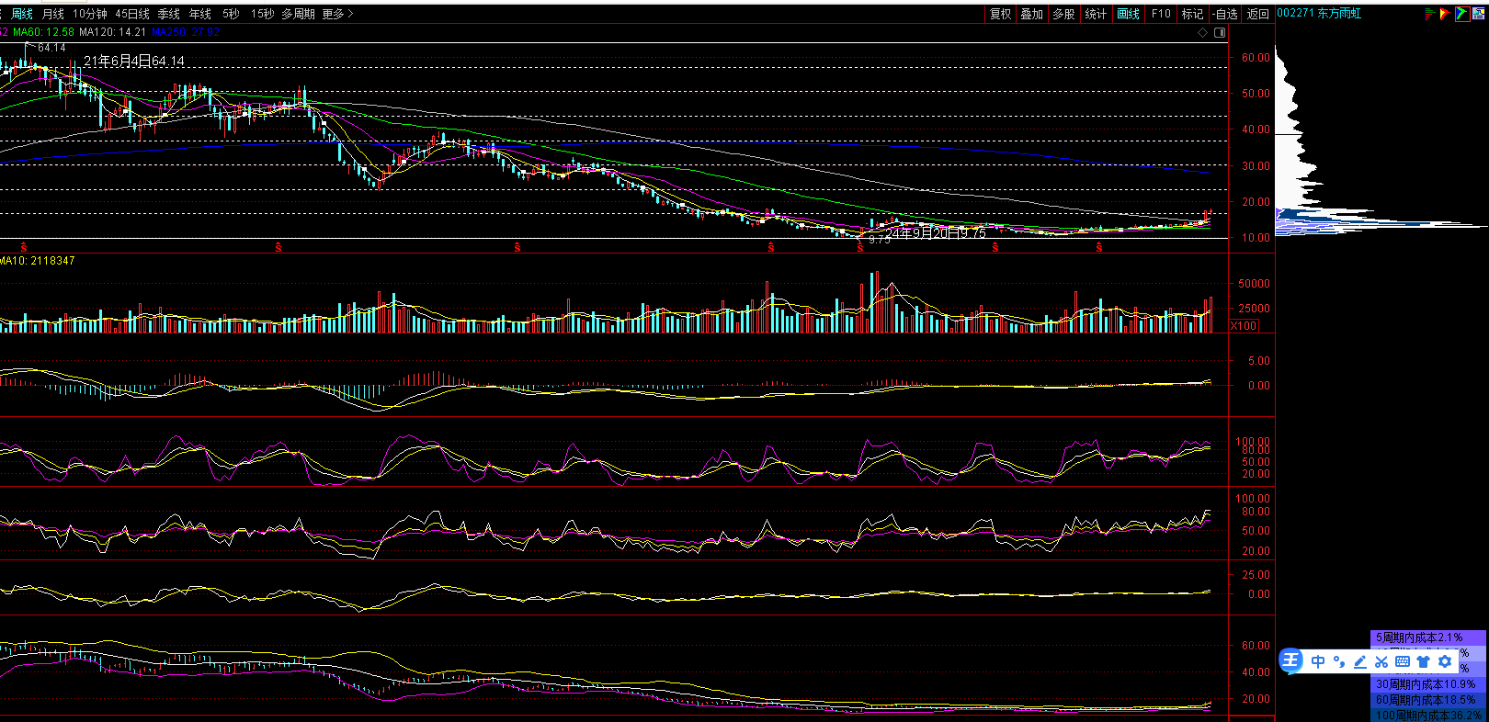Switch to the 周线 weekly chart tab

[22, 14]
